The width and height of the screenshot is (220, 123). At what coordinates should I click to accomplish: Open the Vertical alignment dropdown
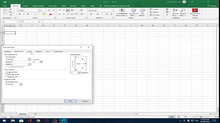pyautogui.click(x=30, y=64)
